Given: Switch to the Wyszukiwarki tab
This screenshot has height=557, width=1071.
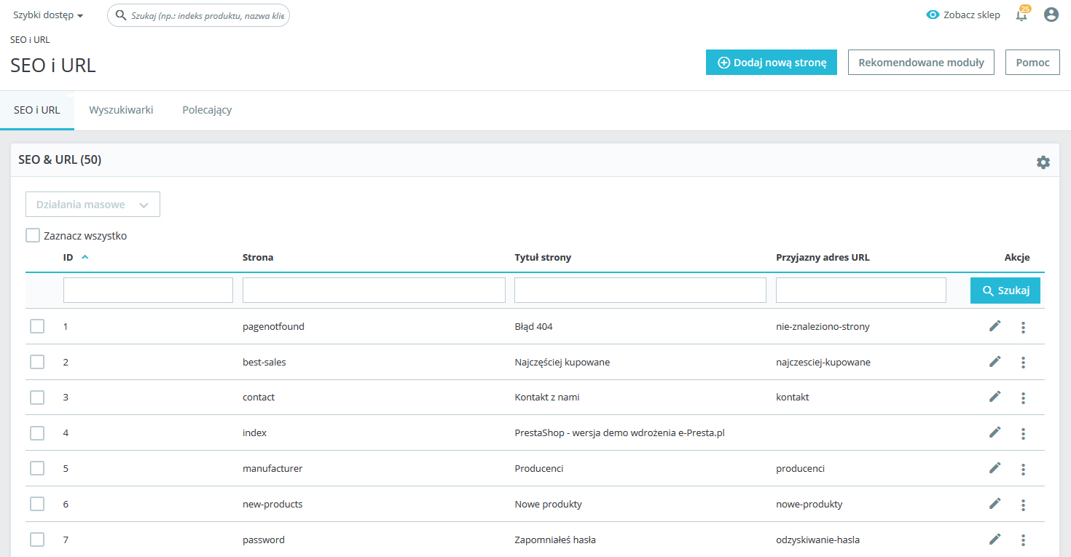Looking at the screenshot, I should [x=121, y=111].
